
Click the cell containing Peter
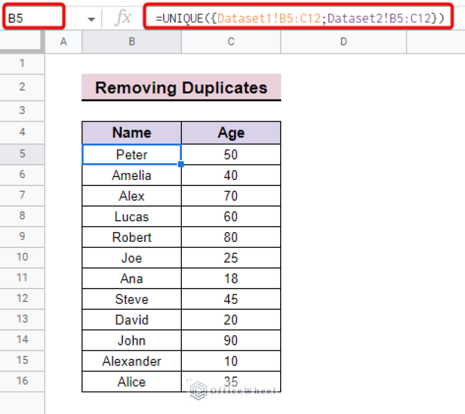pyautogui.click(x=132, y=155)
